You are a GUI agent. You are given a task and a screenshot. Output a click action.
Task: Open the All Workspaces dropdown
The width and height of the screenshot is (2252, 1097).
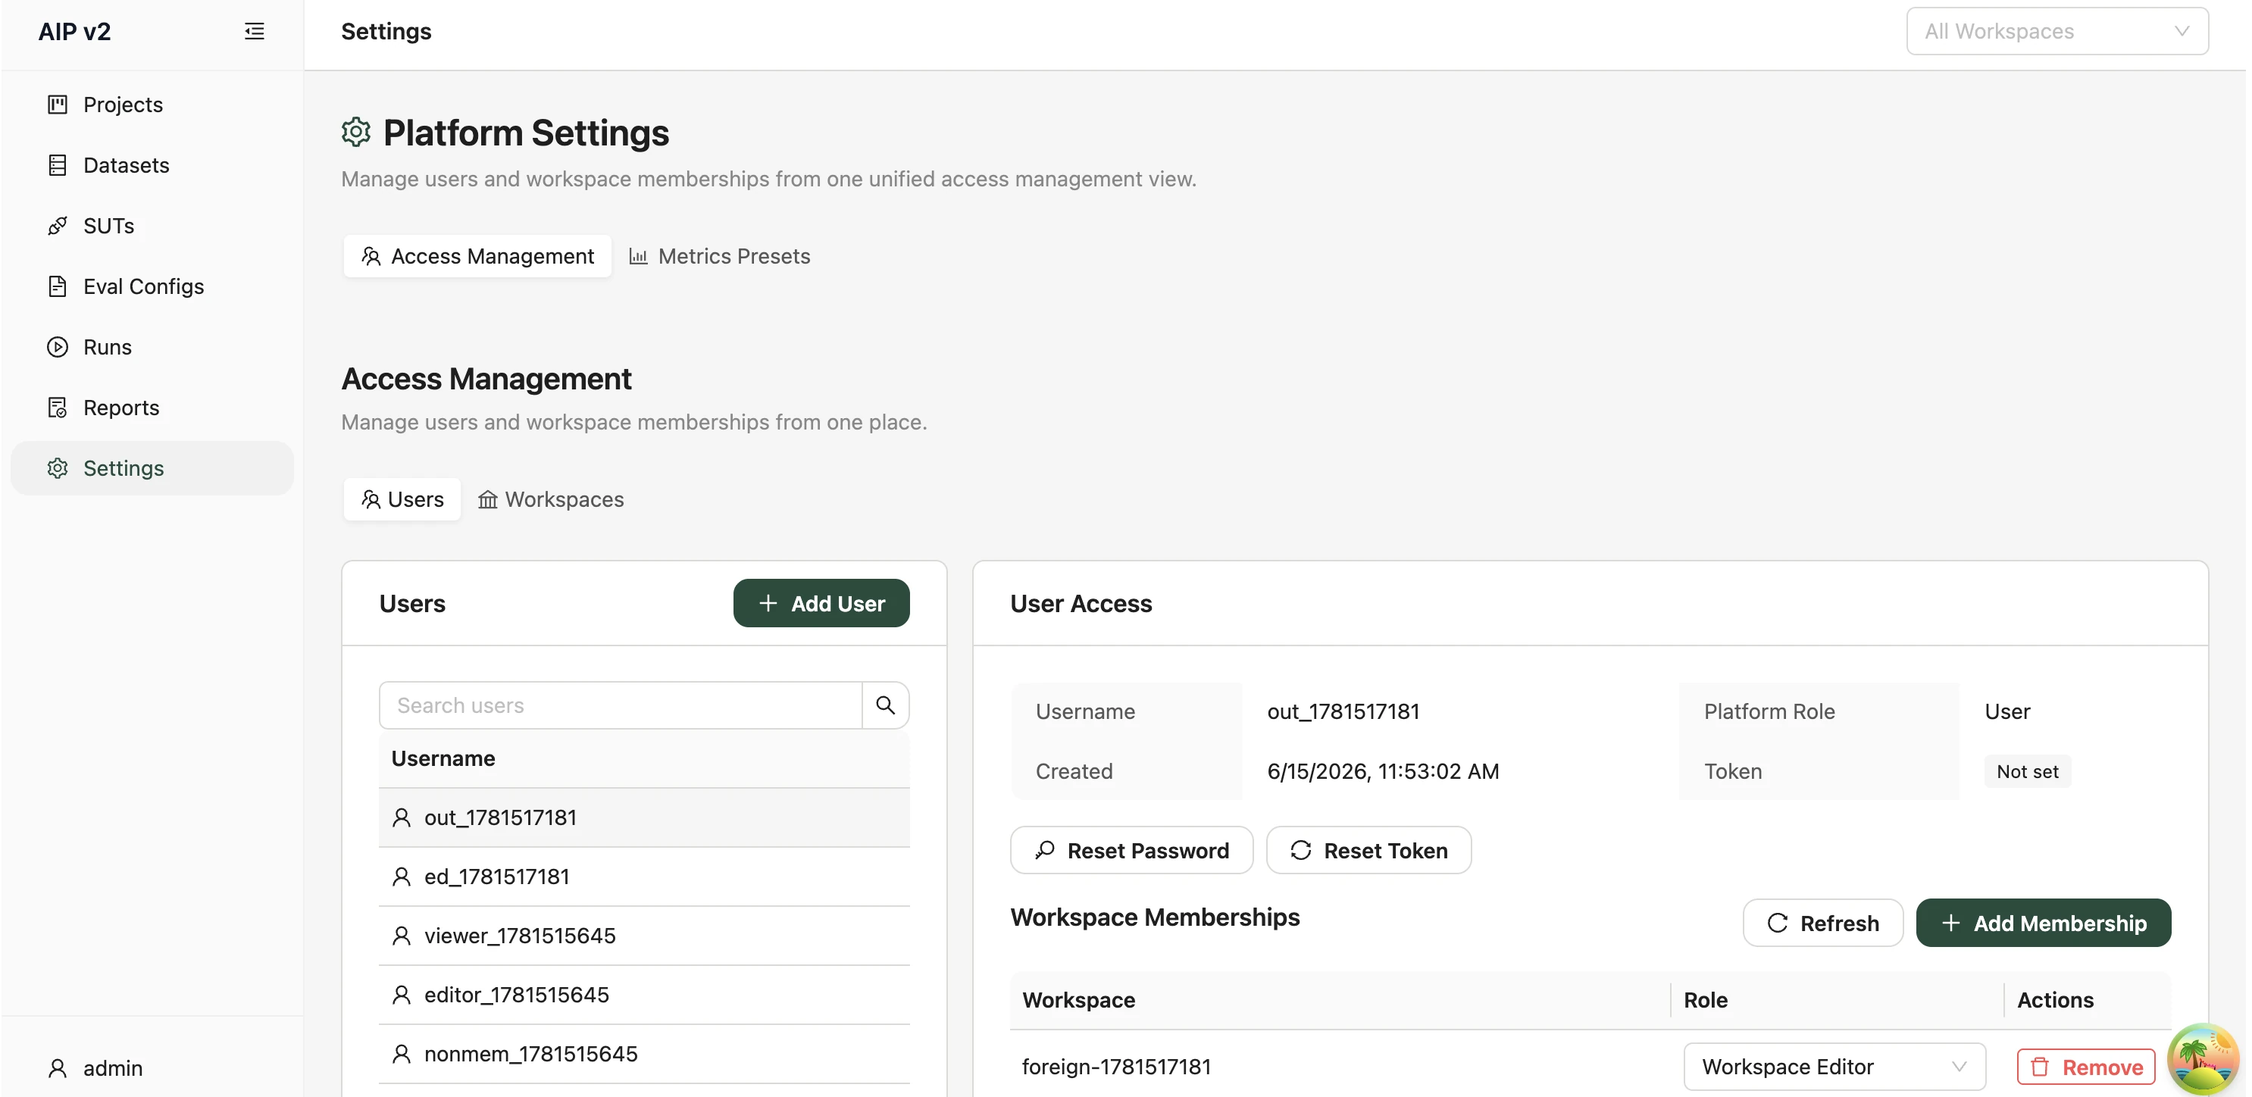[x=2057, y=32]
